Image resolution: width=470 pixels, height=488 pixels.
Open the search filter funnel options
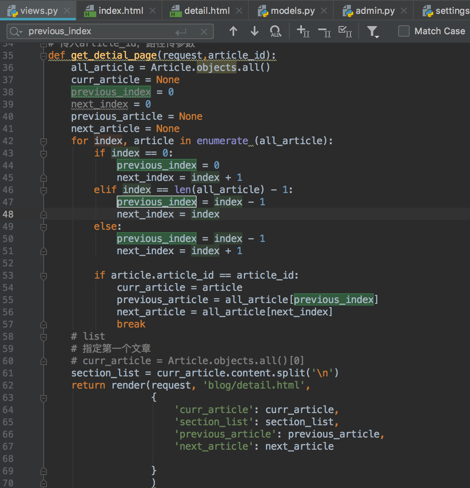point(372,31)
